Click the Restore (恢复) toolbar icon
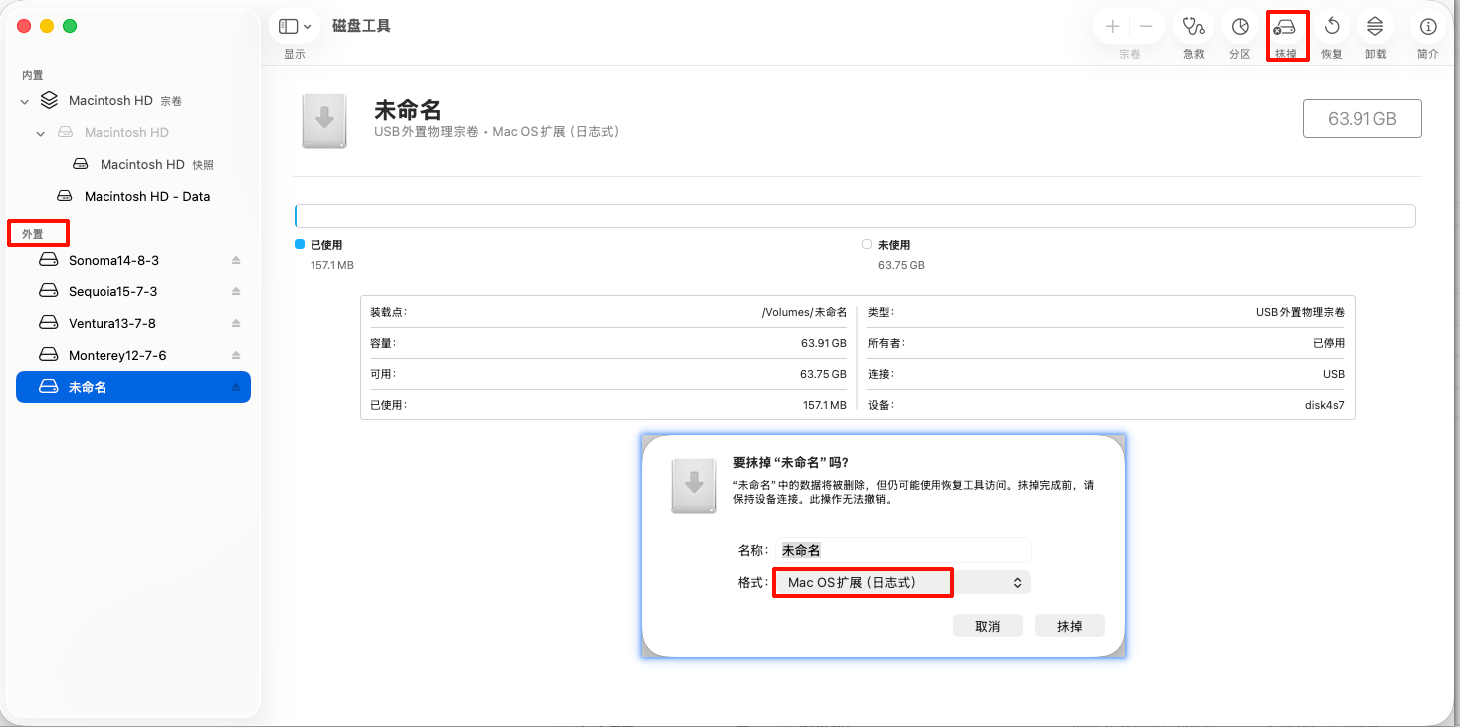Viewport: 1460px width, 727px height. [x=1332, y=27]
